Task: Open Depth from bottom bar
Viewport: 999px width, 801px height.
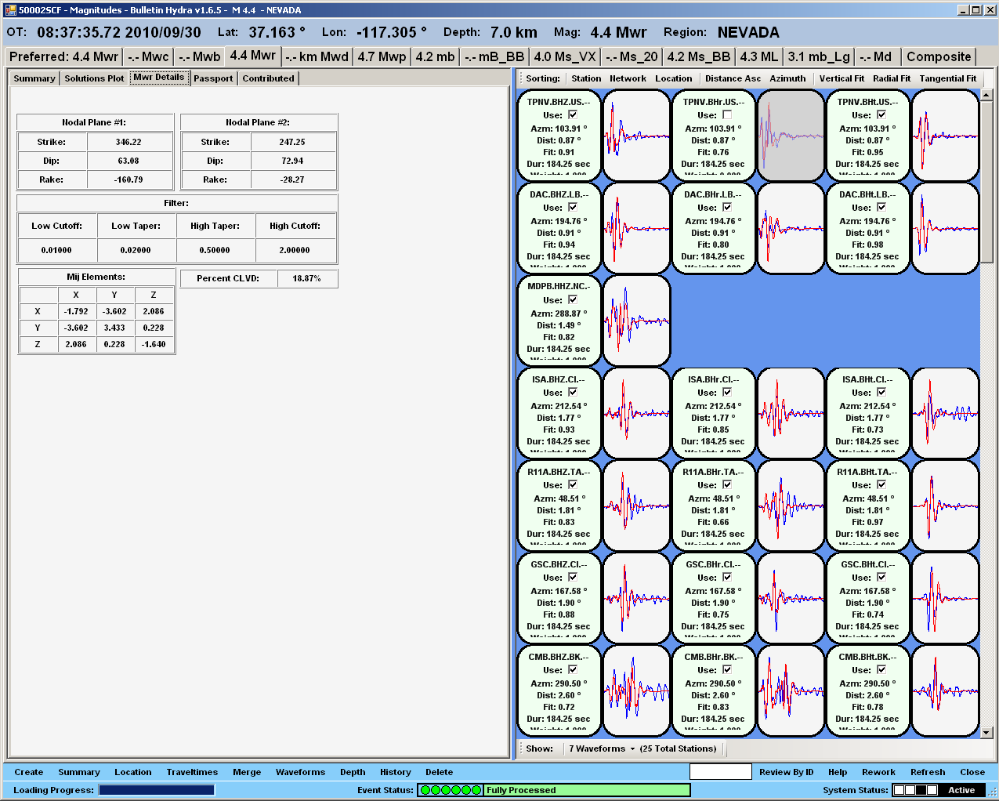Action: click(x=353, y=772)
